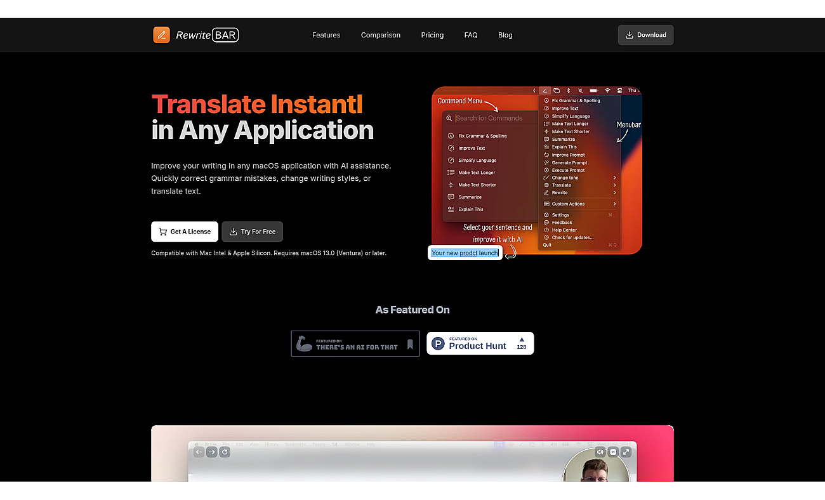825x500 pixels.
Task: Click the left chevron in the menubar
Action: [x=534, y=91]
